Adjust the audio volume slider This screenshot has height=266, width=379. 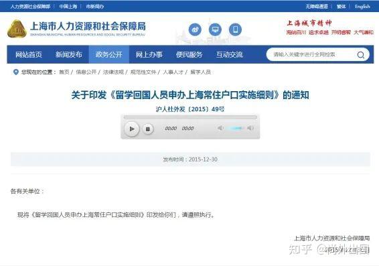235,128
